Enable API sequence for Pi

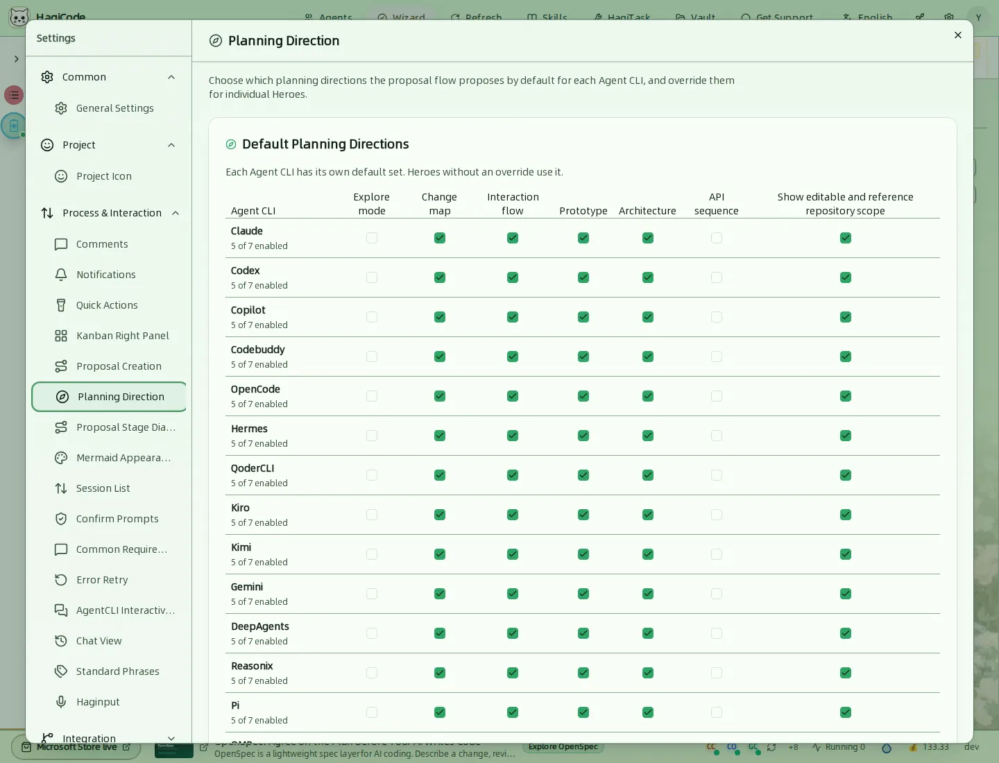click(x=717, y=712)
